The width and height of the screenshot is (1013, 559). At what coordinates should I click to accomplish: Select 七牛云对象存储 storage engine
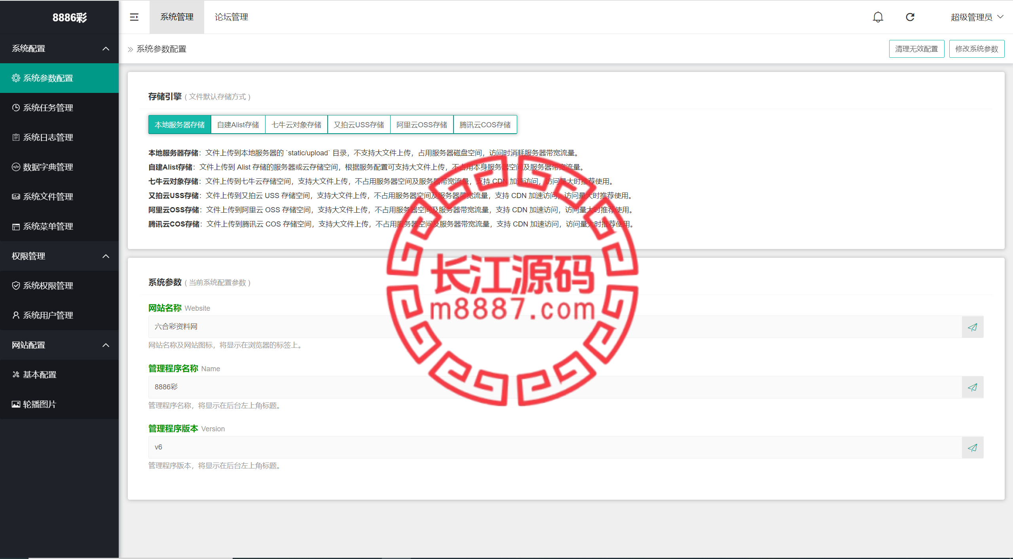click(296, 125)
